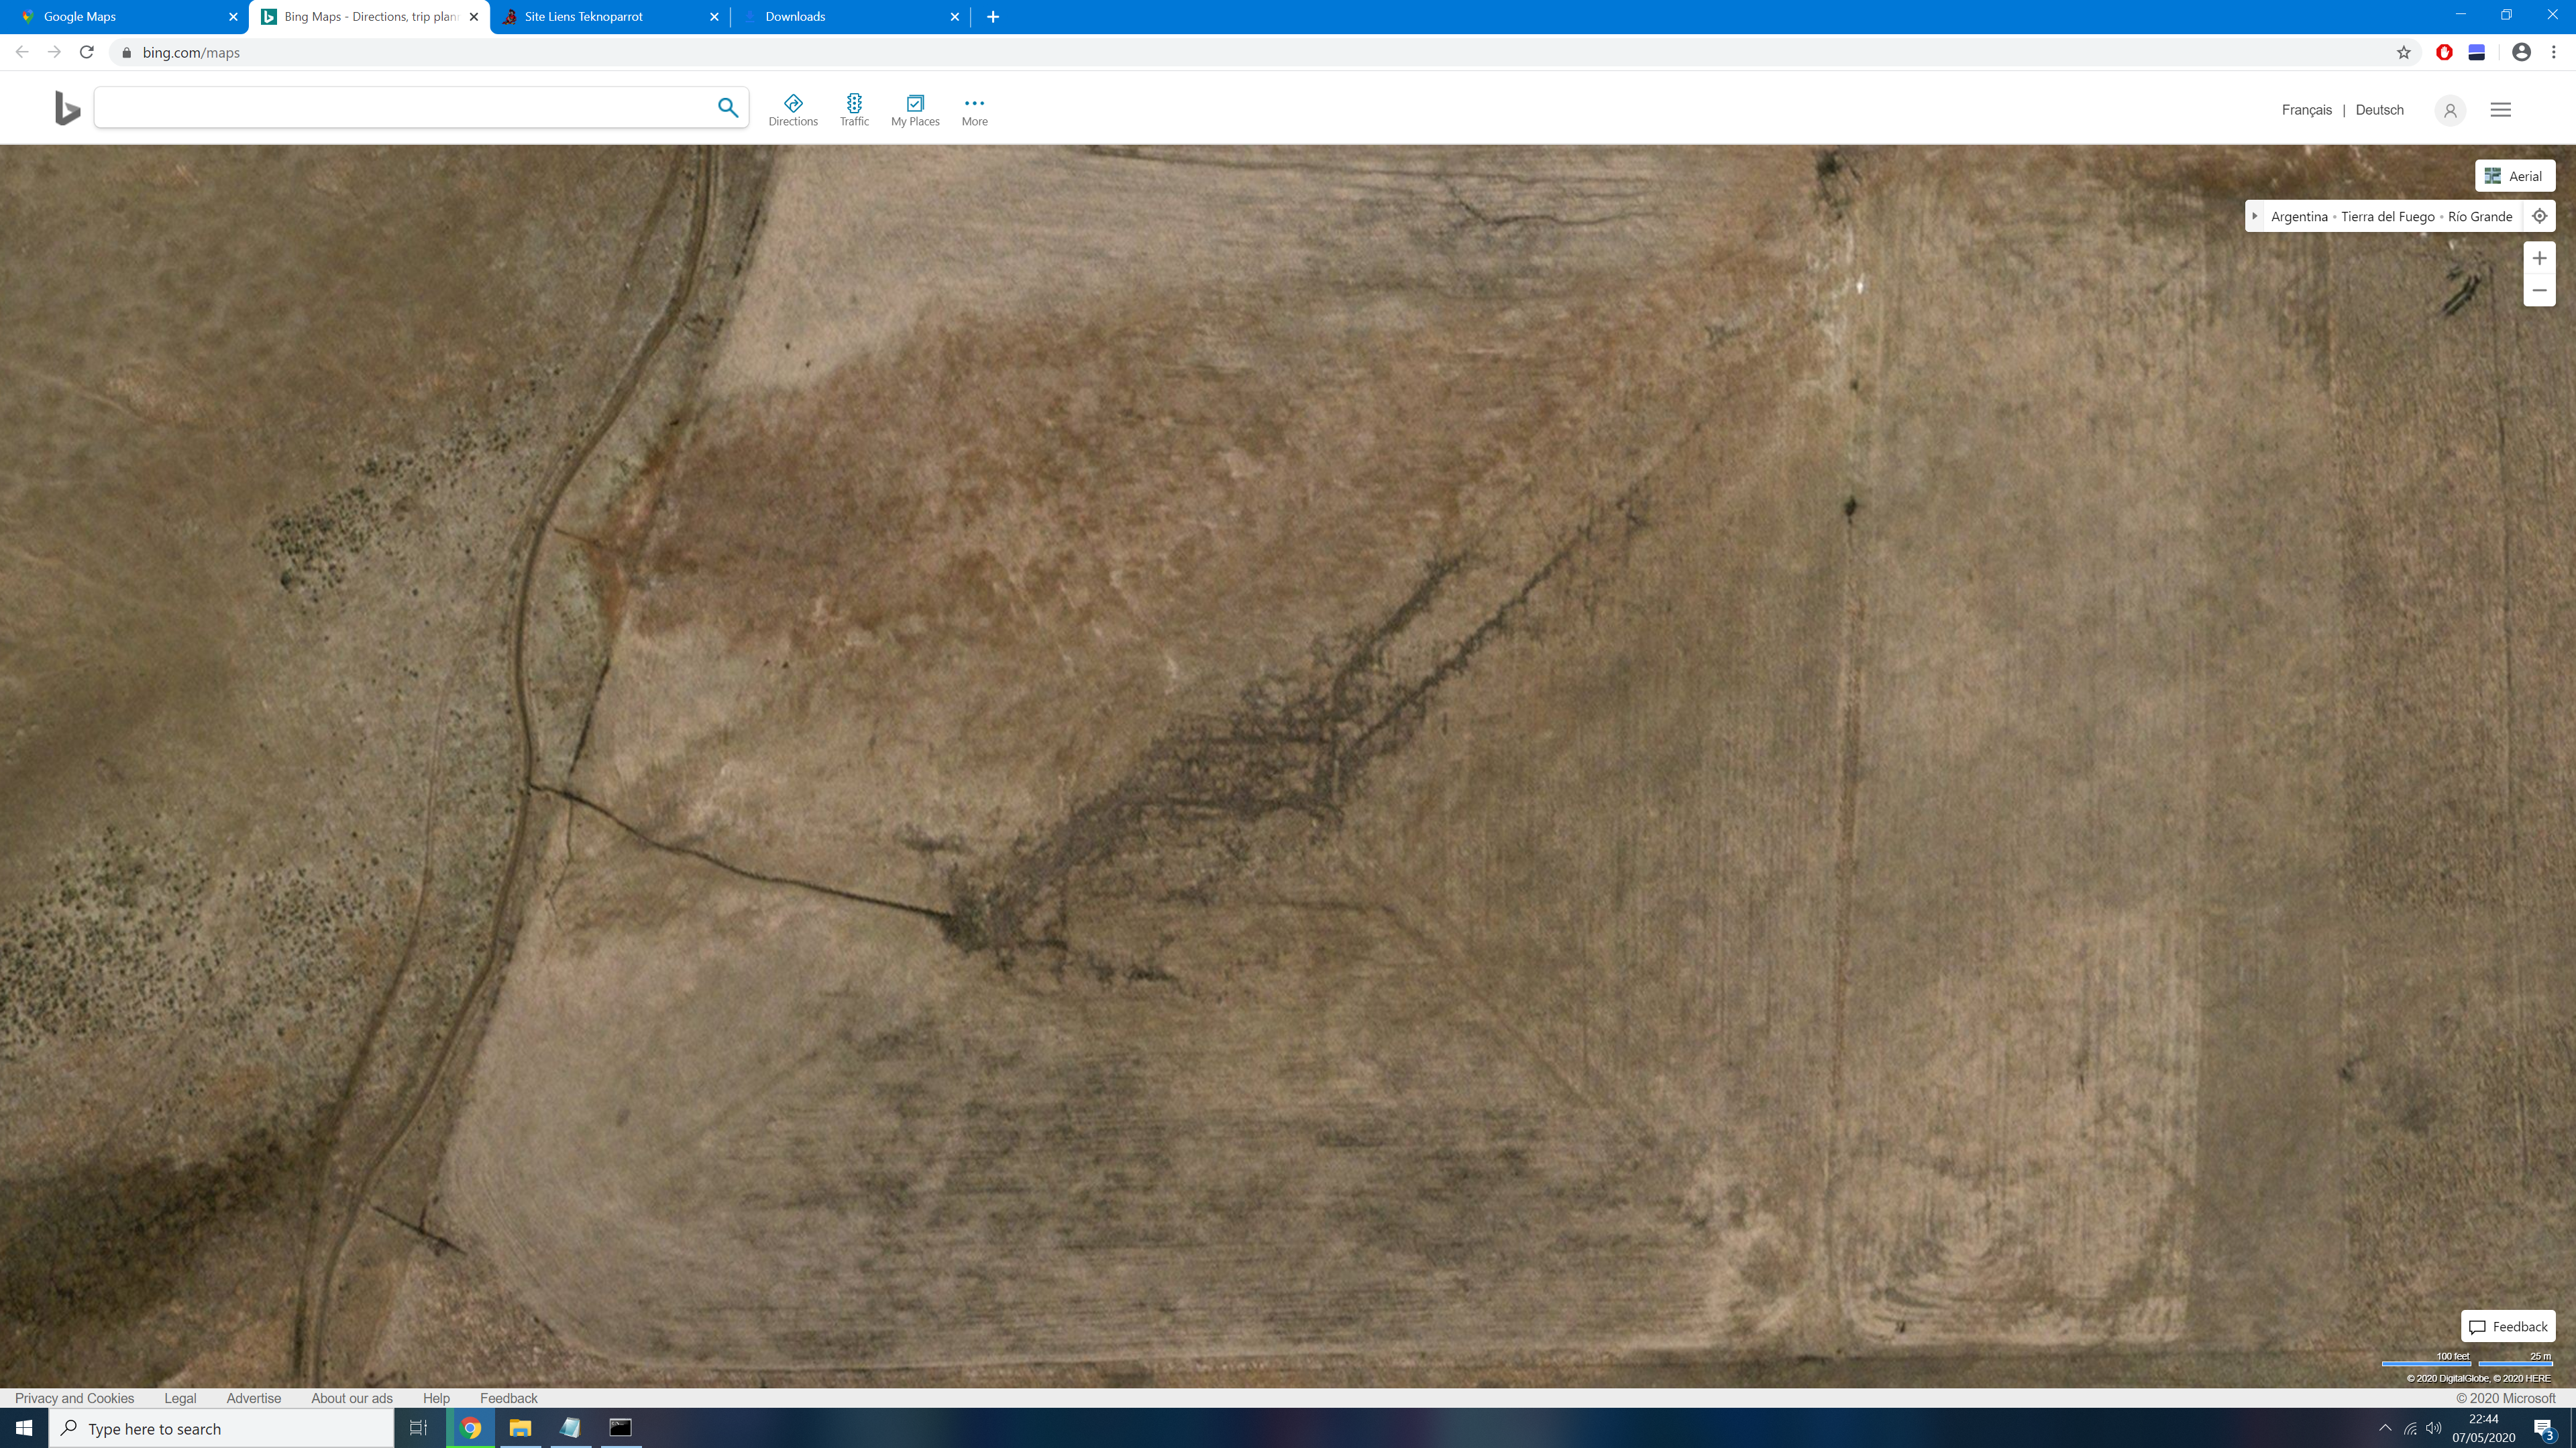The image size is (2576, 1448).
Task: Expand the More options menu
Action: pos(974,110)
